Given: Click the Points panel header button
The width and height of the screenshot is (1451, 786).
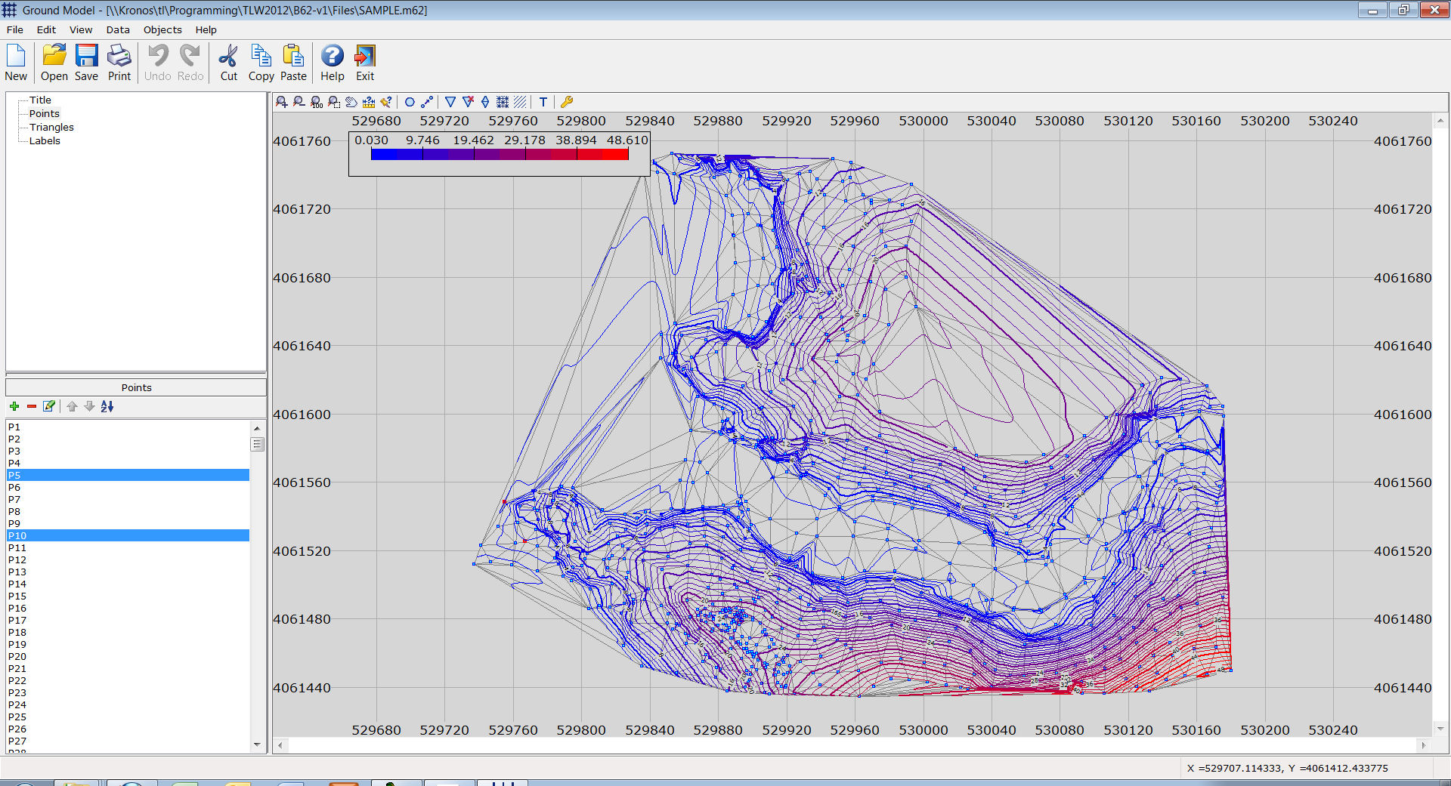Looking at the screenshot, I should 136,387.
